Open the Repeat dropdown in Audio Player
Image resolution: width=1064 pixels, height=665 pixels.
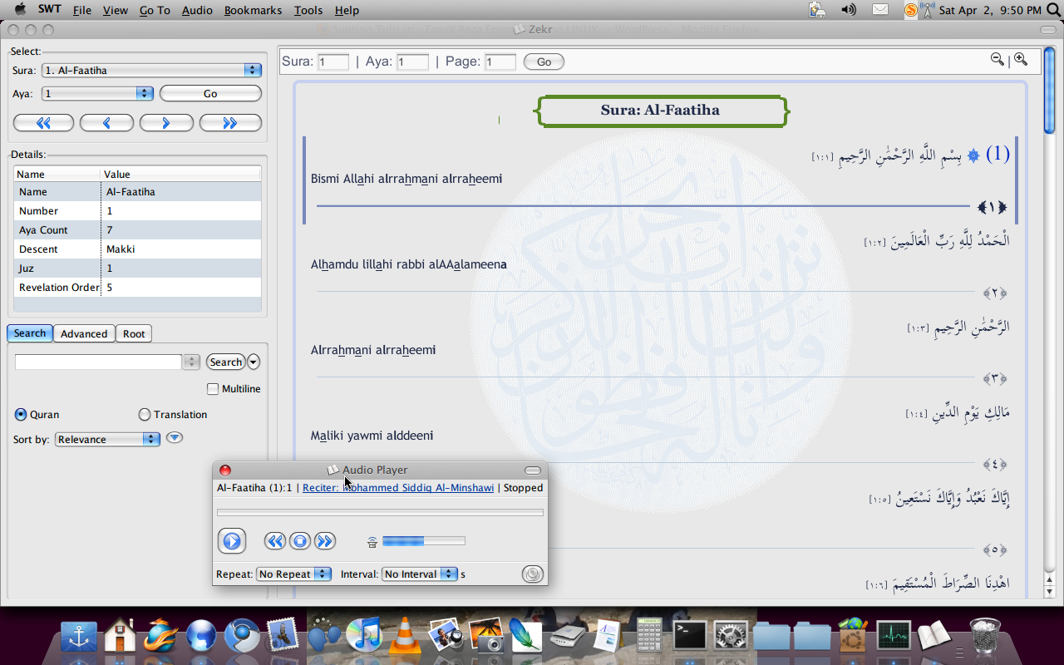(x=293, y=574)
